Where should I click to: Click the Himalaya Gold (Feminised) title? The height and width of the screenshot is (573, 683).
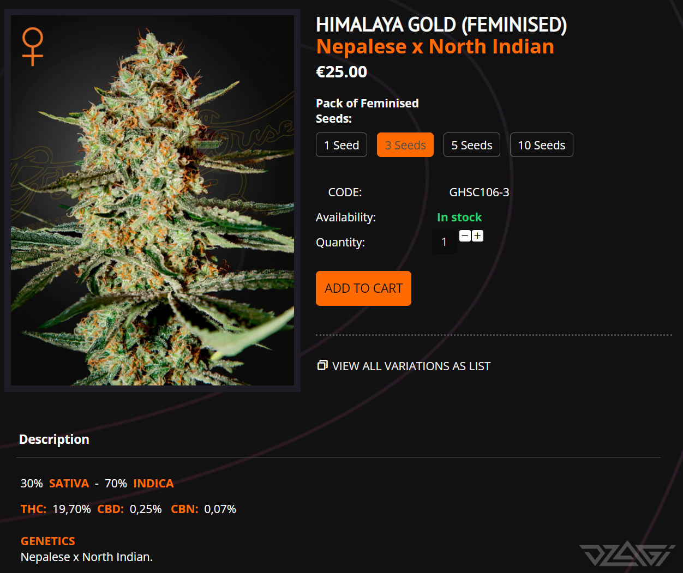coord(441,25)
